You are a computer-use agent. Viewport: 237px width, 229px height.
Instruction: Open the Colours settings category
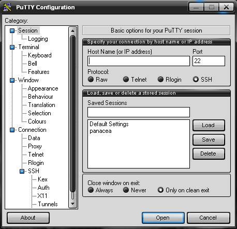37,121
